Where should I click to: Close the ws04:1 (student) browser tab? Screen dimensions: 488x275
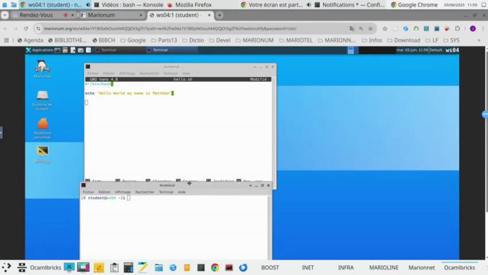pos(209,15)
